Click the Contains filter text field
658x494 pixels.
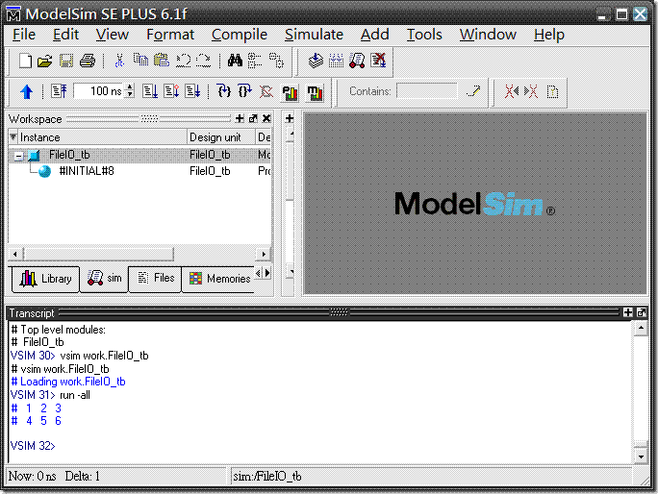tap(427, 91)
